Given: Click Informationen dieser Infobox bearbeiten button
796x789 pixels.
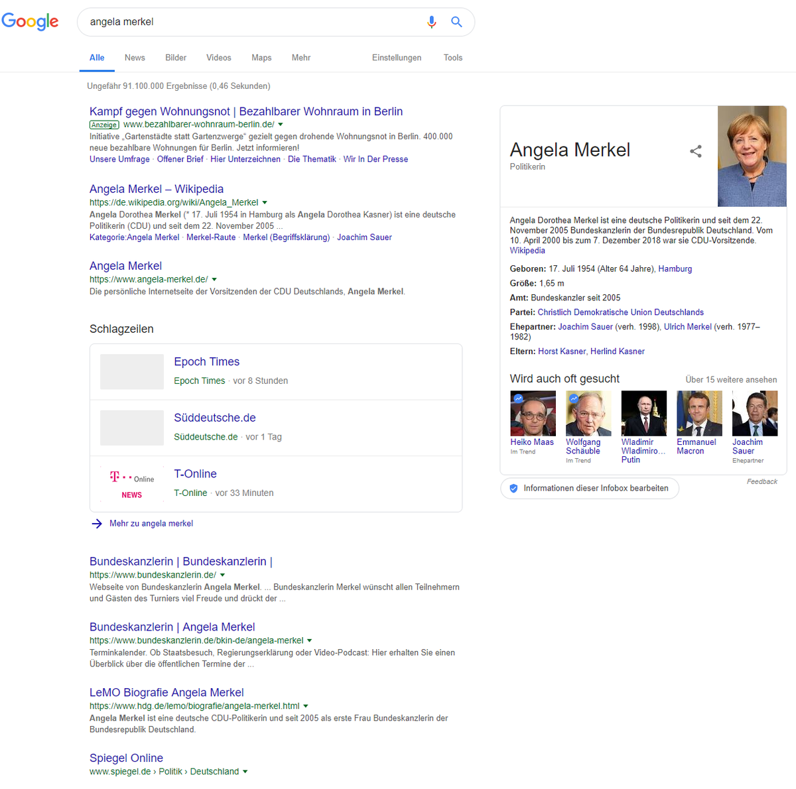Looking at the screenshot, I should tap(590, 488).
